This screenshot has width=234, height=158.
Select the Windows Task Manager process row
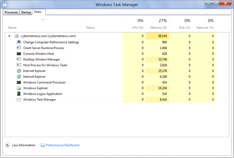tap(117, 100)
